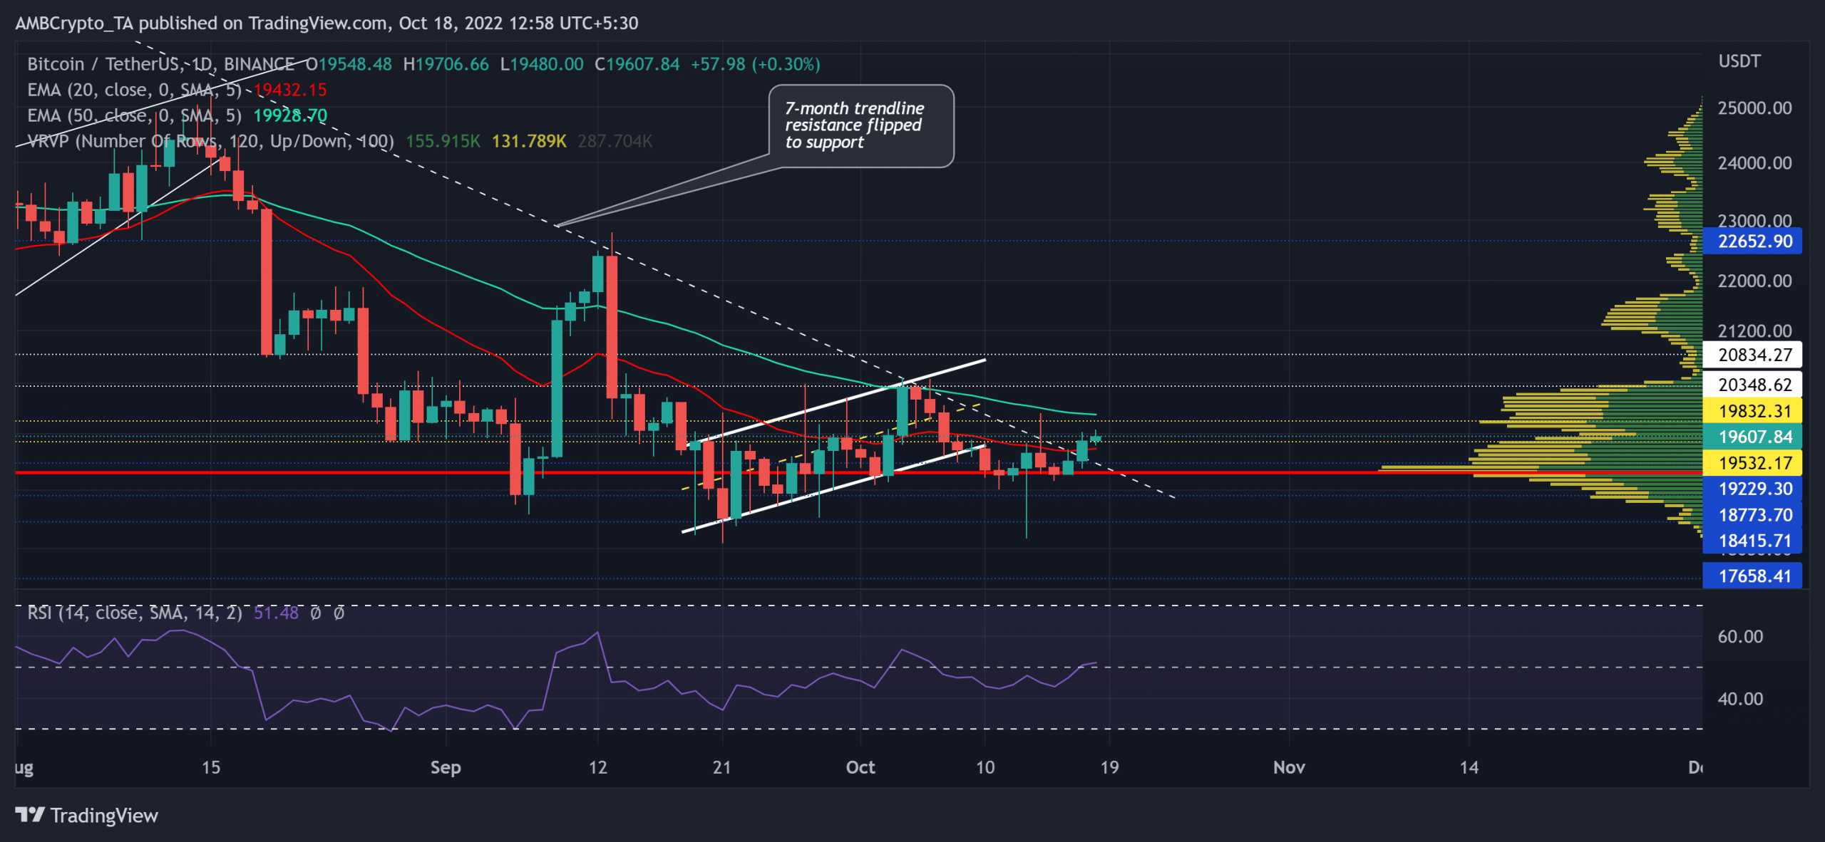The height and width of the screenshot is (842, 1825).
Task: Click the daily change +57.98 (+0.30%)
Action: (756, 64)
